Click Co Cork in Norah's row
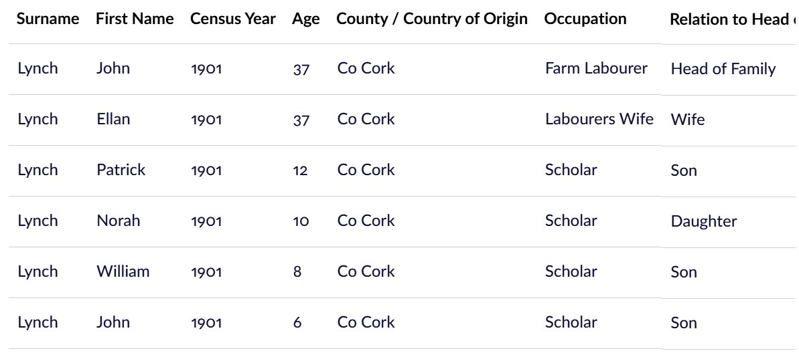Image resolution: width=799 pixels, height=359 pixels. [366, 221]
